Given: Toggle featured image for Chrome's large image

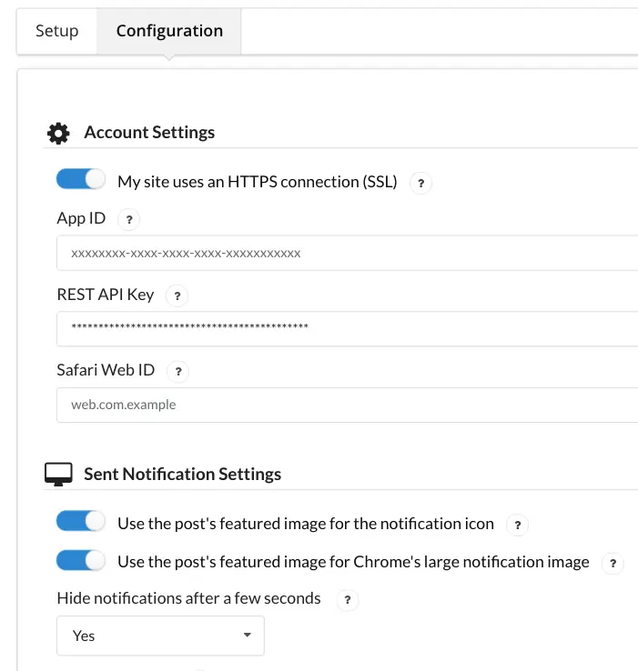Looking at the screenshot, I should (x=81, y=561).
